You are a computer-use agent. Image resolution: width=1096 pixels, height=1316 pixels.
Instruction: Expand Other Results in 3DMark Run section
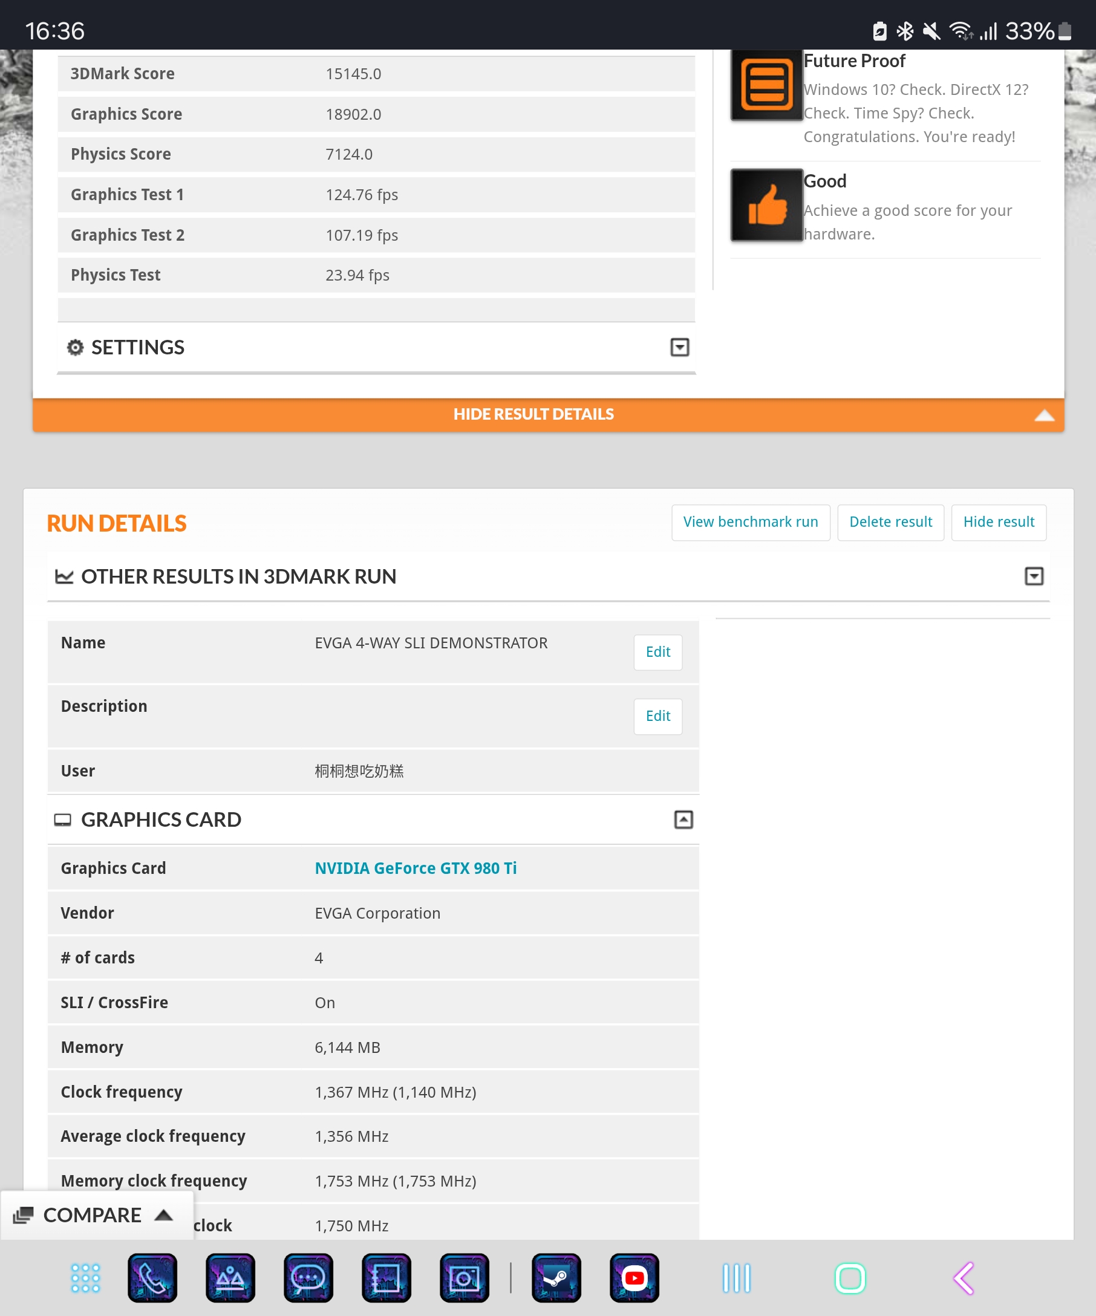pos(1033,576)
